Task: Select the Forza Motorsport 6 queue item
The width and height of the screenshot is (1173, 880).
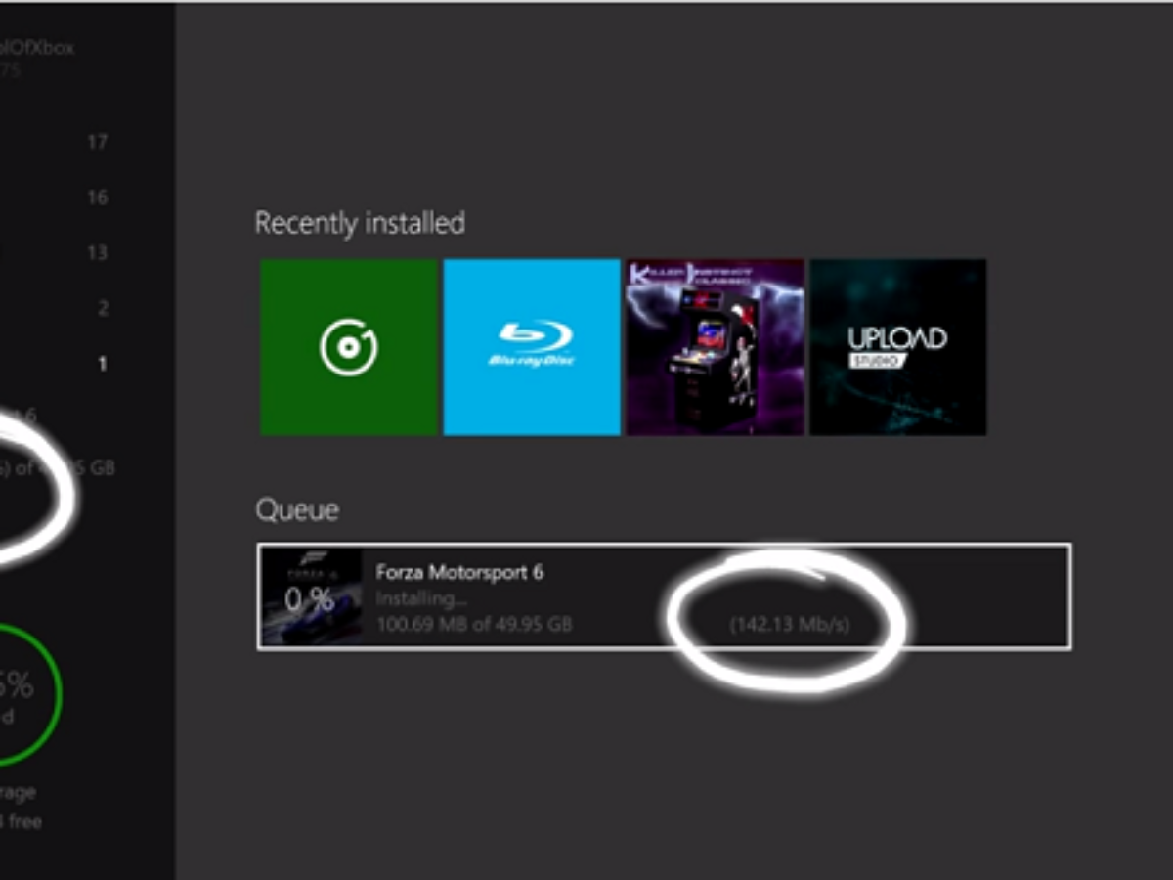Action: click(x=664, y=596)
